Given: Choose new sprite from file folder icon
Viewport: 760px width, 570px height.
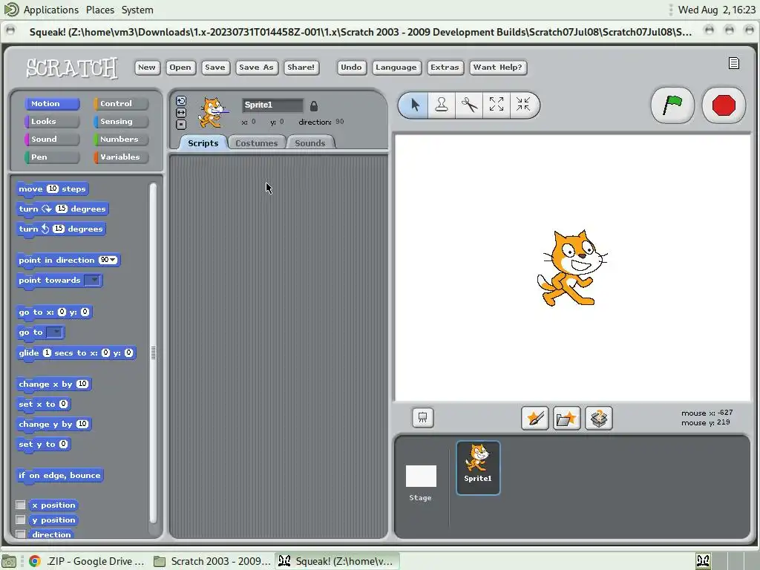Looking at the screenshot, I should click(x=566, y=419).
